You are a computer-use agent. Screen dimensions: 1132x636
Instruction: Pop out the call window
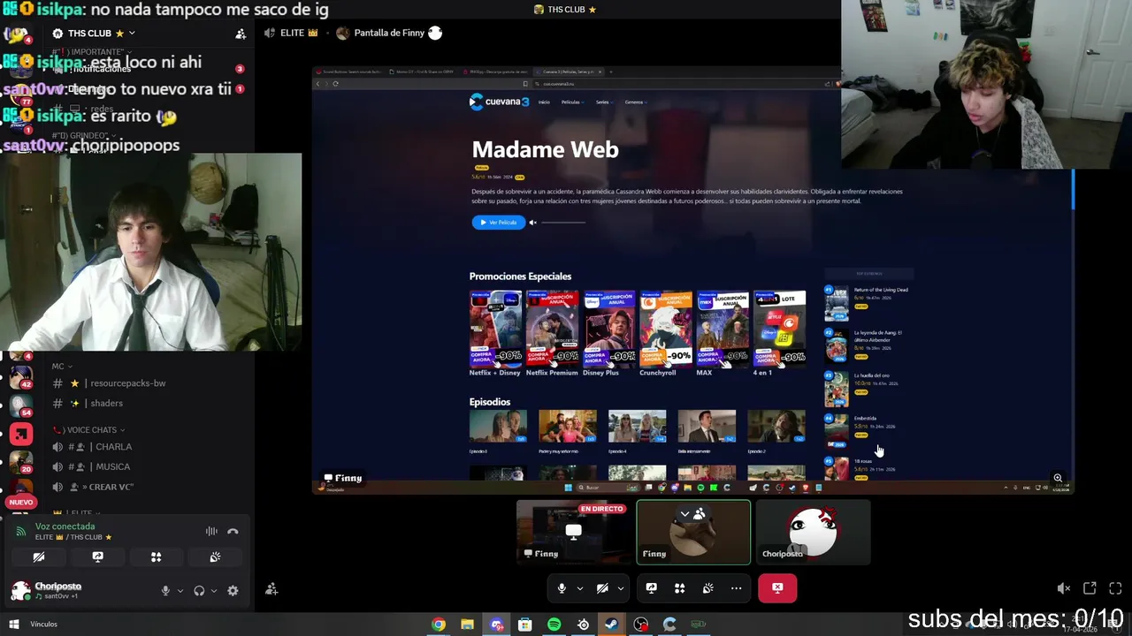coord(1090,588)
